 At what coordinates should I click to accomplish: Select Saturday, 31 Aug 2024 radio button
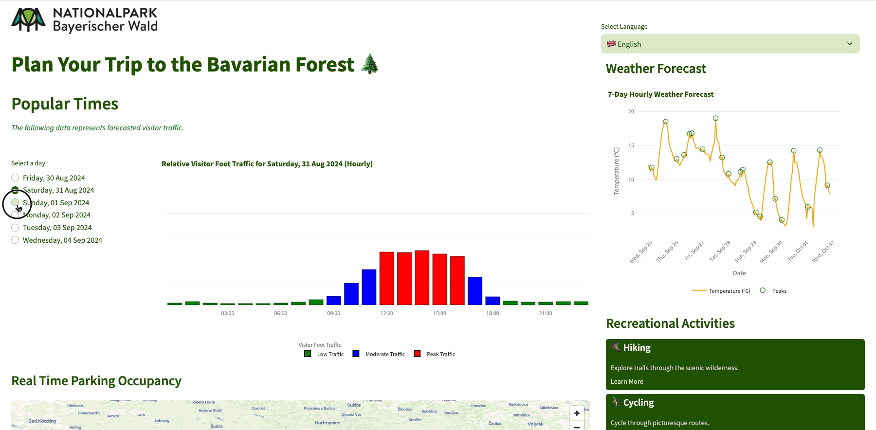15,190
